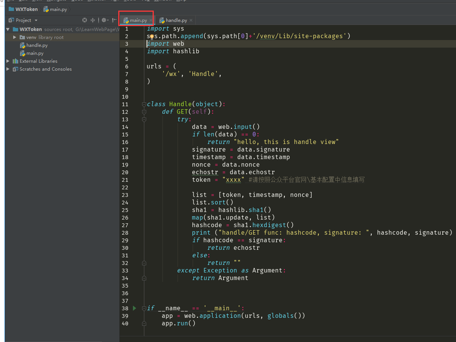Image resolution: width=456 pixels, height=342 pixels.
Task: Open handle.py in the project tree
Action: click(37, 45)
